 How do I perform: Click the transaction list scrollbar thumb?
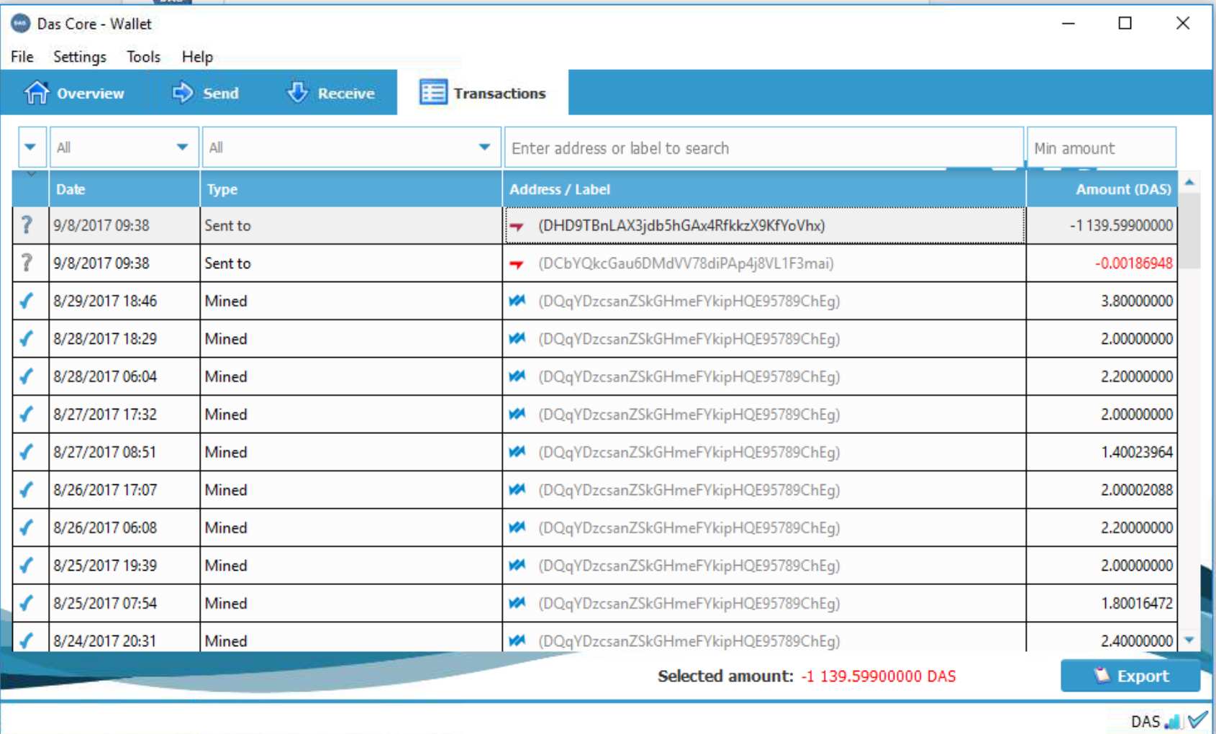1189,231
